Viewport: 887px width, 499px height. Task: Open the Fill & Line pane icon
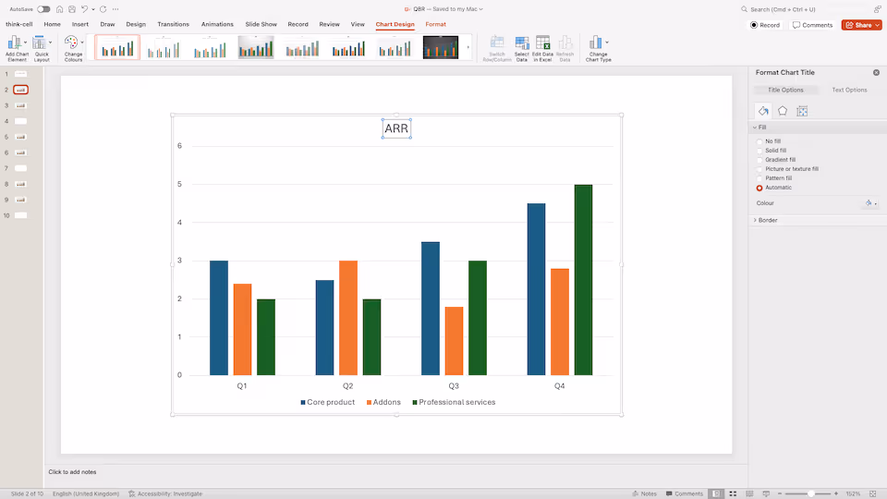point(763,111)
